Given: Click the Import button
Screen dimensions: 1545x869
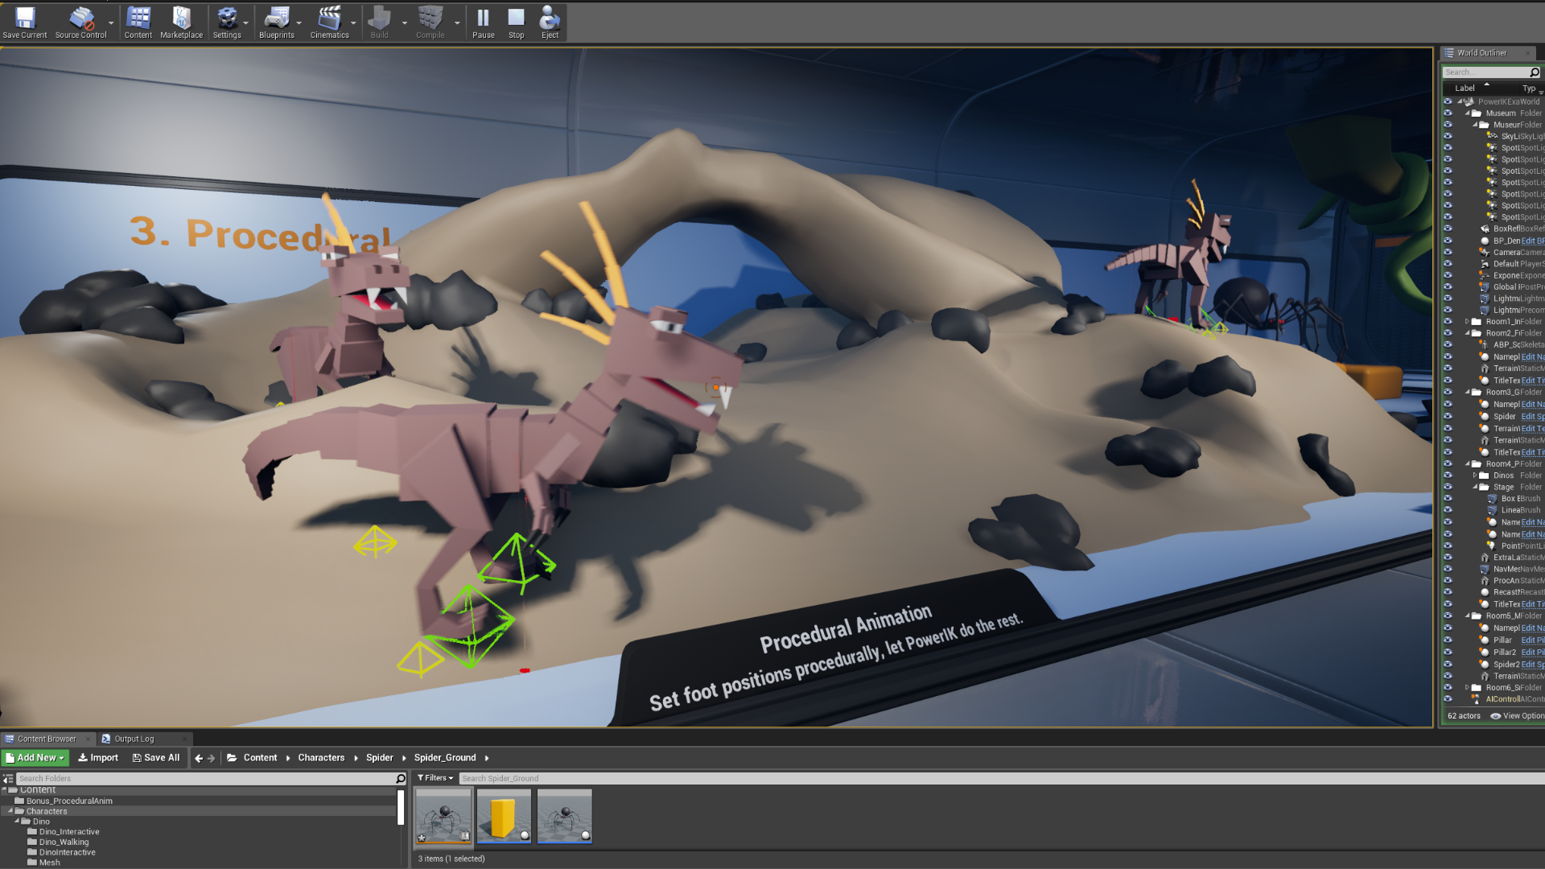Looking at the screenshot, I should [x=98, y=758].
